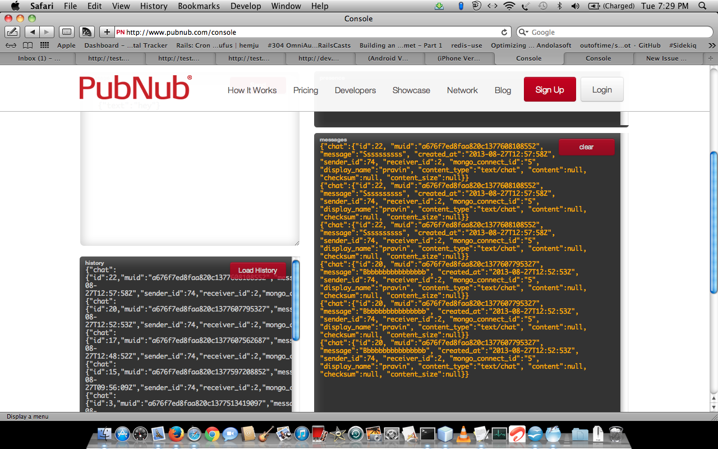Open a new tab with plus button
Image resolution: width=718 pixels, height=449 pixels.
(x=710, y=58)
